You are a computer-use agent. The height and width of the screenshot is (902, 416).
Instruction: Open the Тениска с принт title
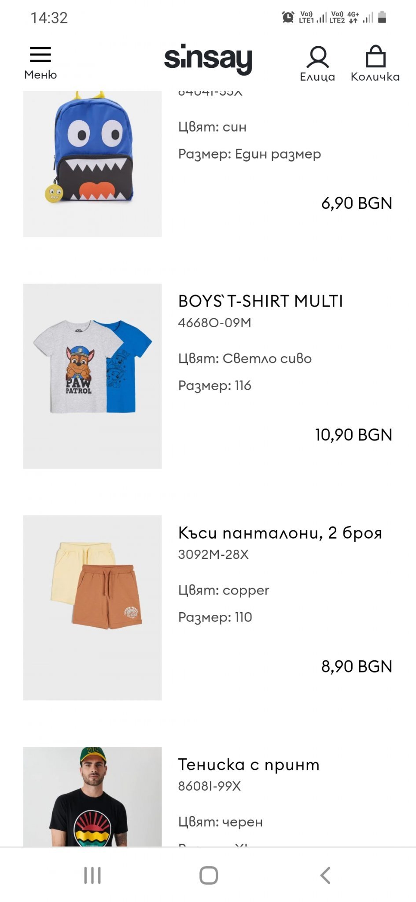coord(249,765)
